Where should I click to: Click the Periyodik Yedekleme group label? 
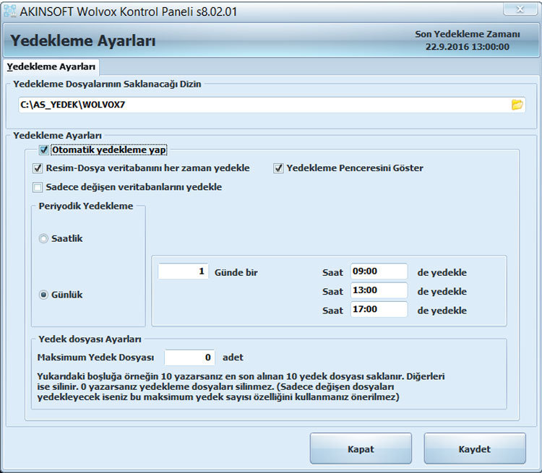pyautogui.click(x=86, y=206)
